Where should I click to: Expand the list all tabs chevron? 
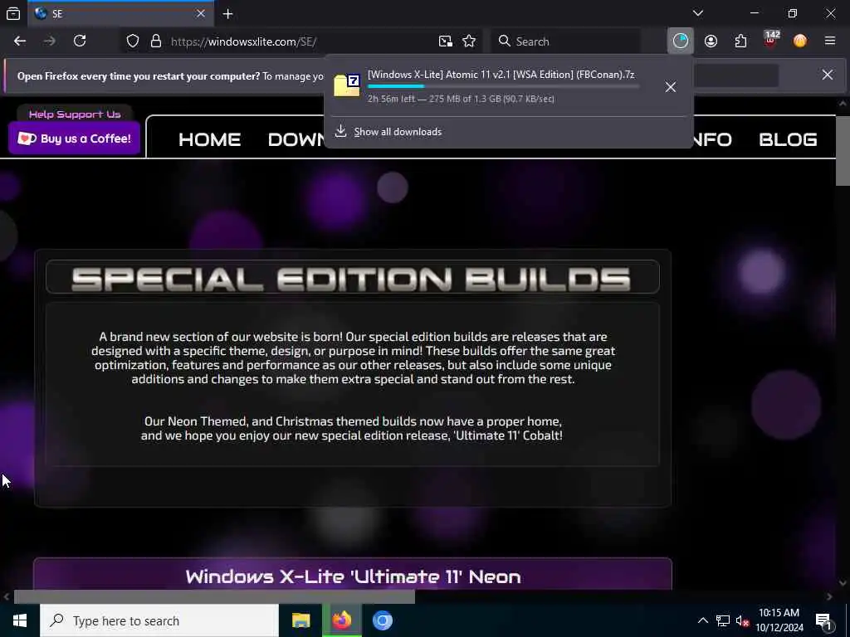tap(698, 13)
